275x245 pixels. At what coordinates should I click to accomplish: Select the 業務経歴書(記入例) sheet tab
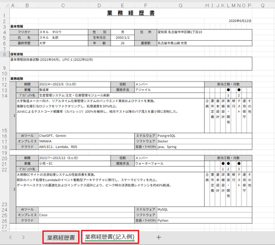(110, 237)
